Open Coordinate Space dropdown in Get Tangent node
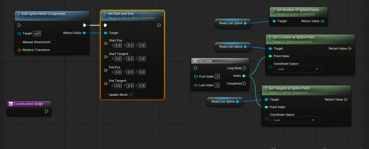Screen dimensions: 369x149 click(294, 120)
